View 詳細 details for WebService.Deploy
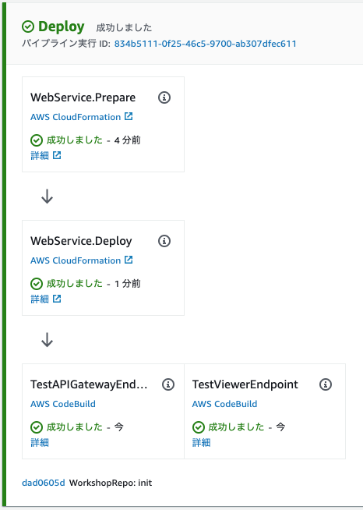Screen dimensions: 363x510 40,299
